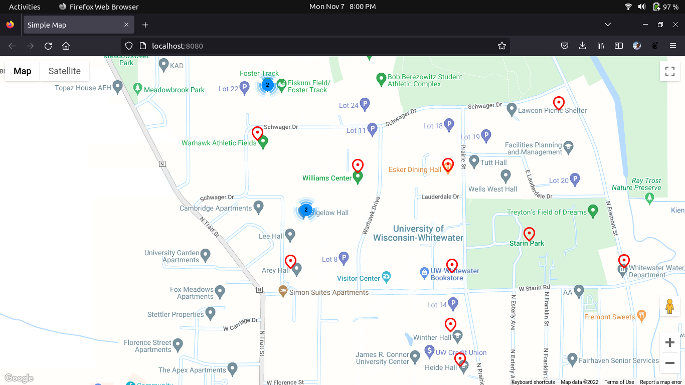The image size is (685, 385).
Task: Select the Simple Map browser tab
Action: point(78,25)
